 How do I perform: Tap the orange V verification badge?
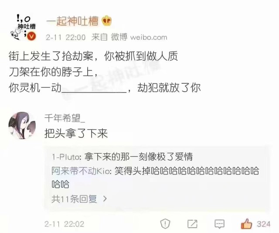pos(31,37)
